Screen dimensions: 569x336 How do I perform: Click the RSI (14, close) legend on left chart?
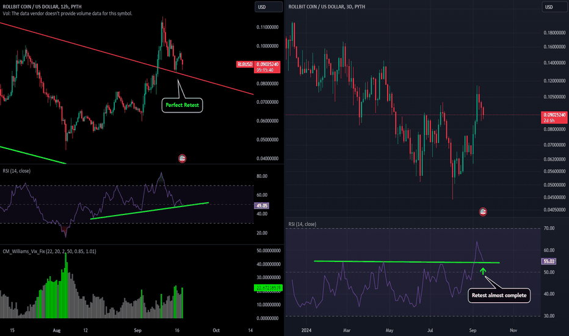pos(16,170)
